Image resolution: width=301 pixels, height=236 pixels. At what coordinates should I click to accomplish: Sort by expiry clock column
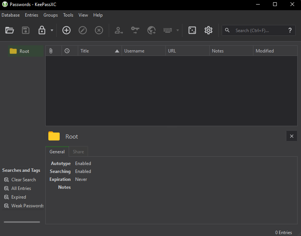point(70,51)
